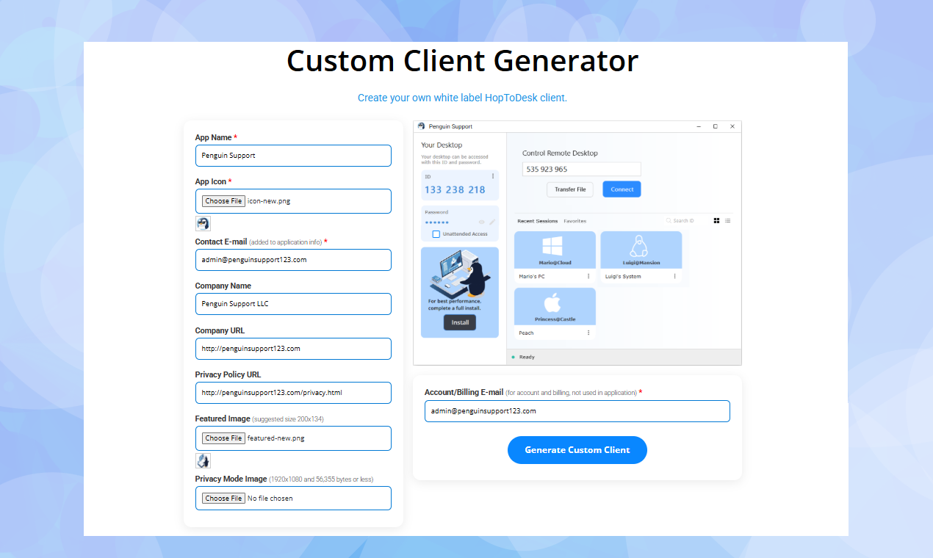Open three-dot menu for Peach
The height and width of the screenshot is (558, 933).
pos(588,333)
